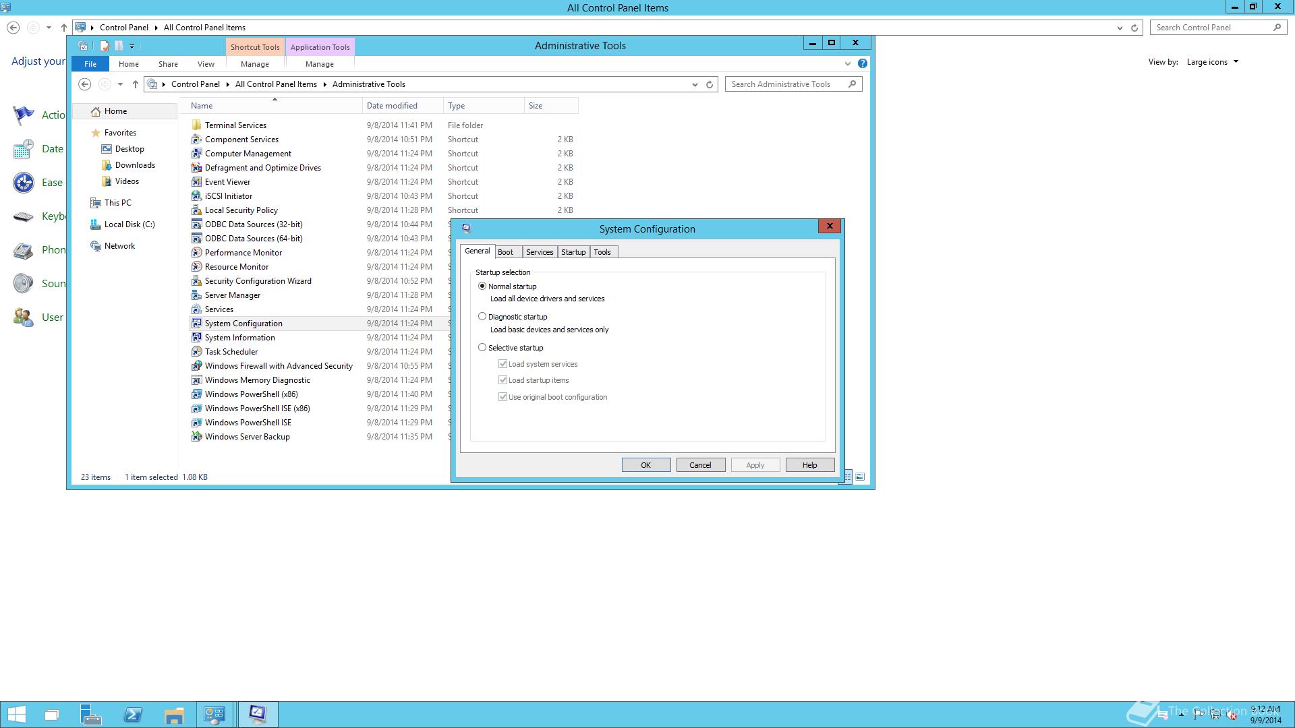Screen dimensions: 1295x728
Task: Select Downloads in Favorites
Action: [x=135, y=165]
